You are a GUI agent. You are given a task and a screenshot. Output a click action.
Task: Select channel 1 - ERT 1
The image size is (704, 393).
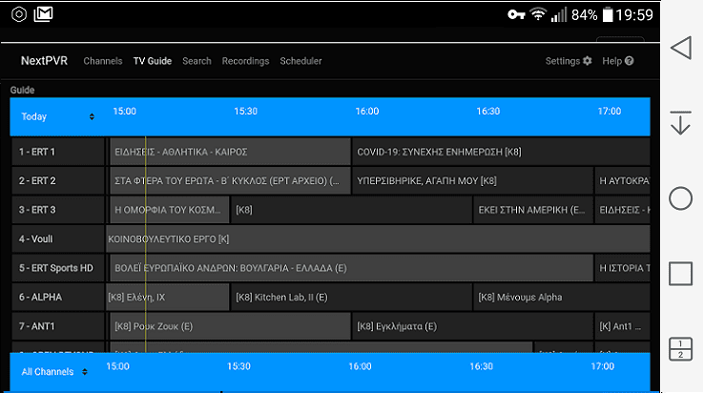(x=58, y=152)
